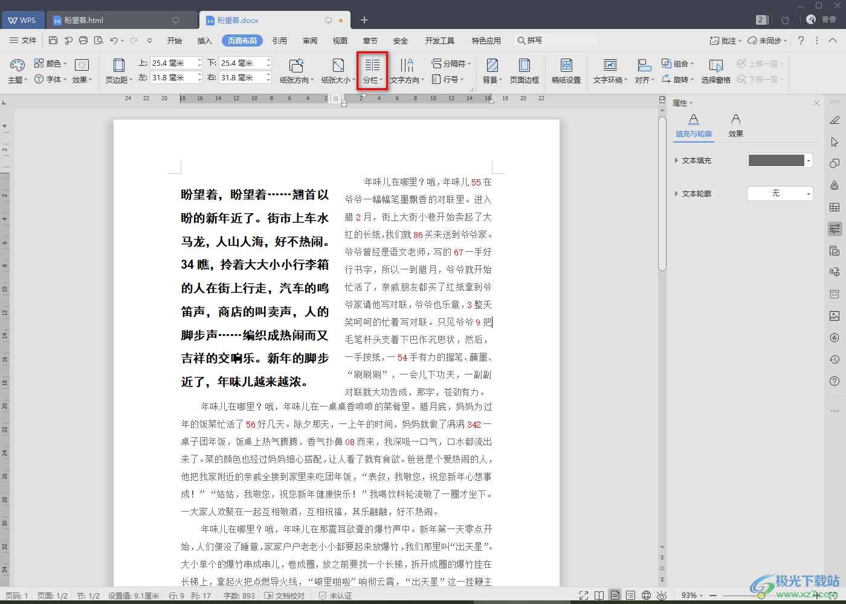
Task: Switch to the 插入 ribbon tab
Action: (x=205, y=40)
